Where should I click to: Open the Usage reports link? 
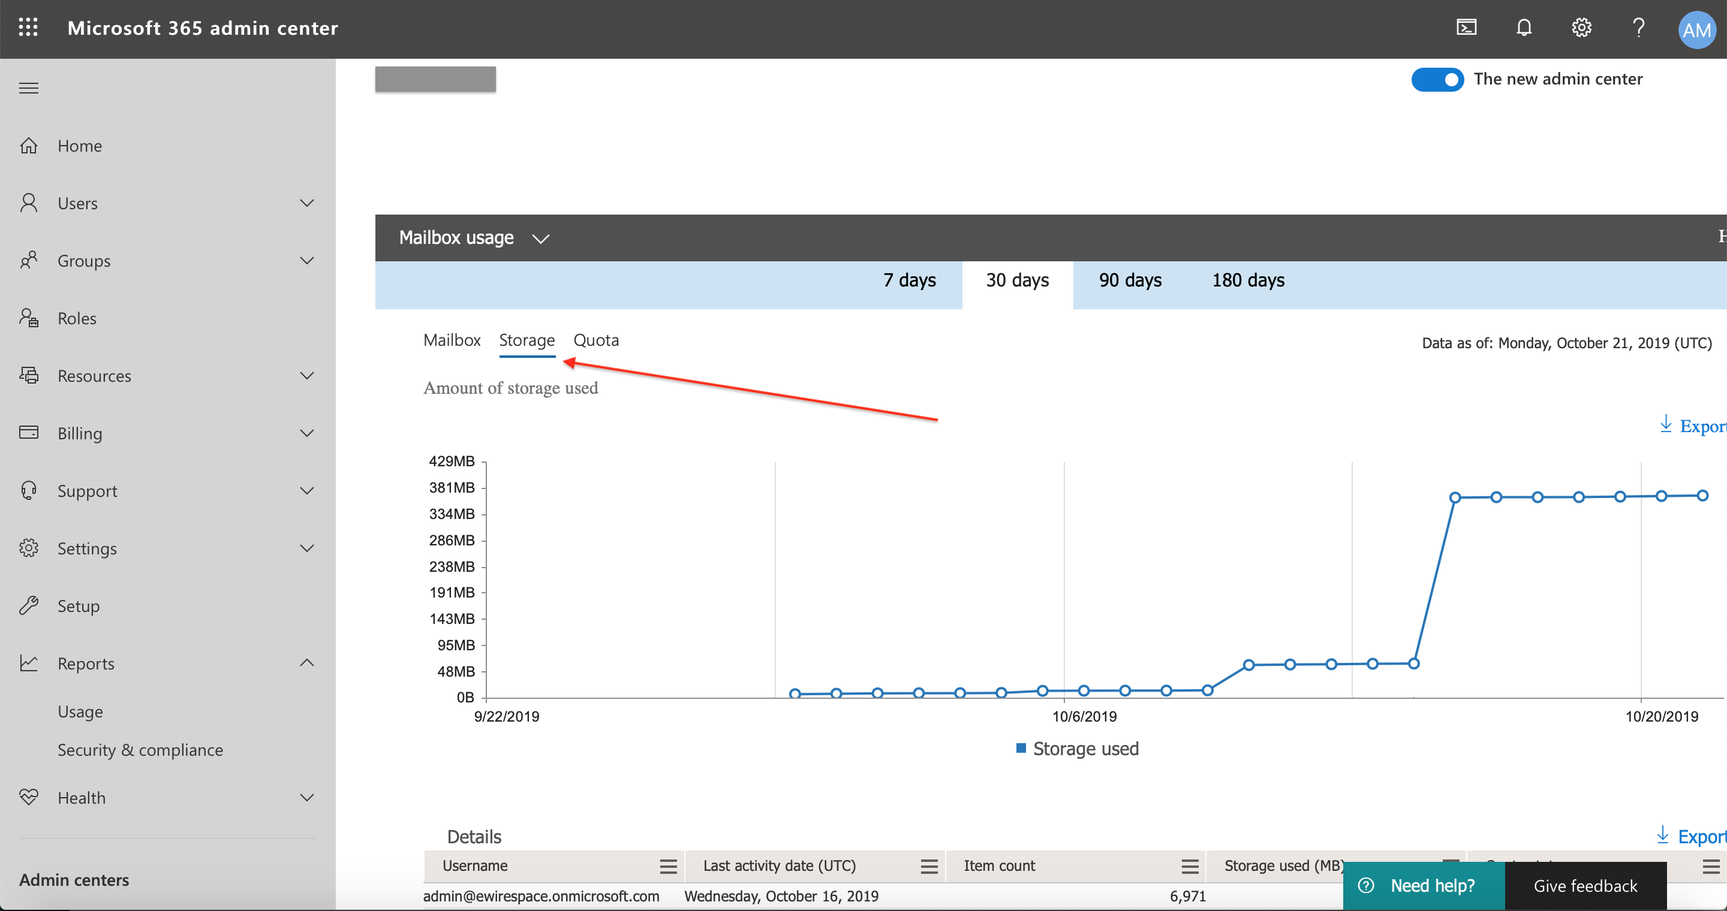pos(80,711)
